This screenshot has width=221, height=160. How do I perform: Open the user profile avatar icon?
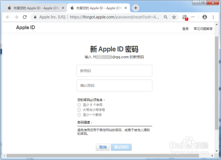pyautogui.click(x=205, y=17)
